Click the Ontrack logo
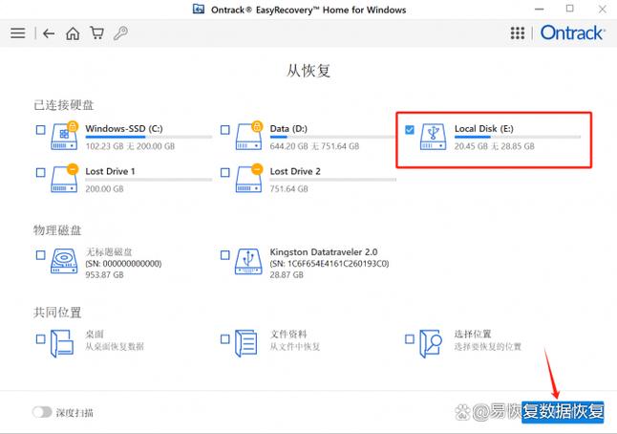Image resolution: width=617 pixels, height=434 pixels. [x=572, y=33]
